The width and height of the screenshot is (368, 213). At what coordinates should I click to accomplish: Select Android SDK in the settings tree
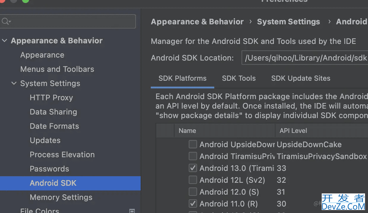click(70, 183)
